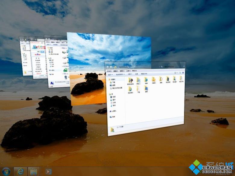Click the octopus logo in browser window

[35, 47]
